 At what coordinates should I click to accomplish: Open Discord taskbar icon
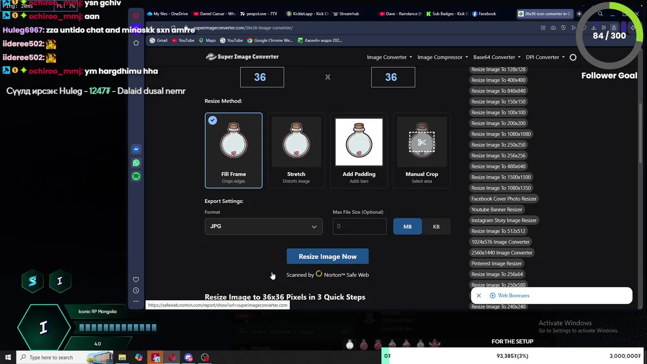click(189, 357)
